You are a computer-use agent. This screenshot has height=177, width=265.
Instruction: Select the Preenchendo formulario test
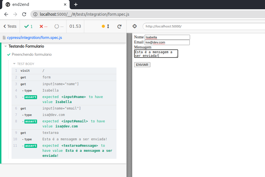point(31,55)
